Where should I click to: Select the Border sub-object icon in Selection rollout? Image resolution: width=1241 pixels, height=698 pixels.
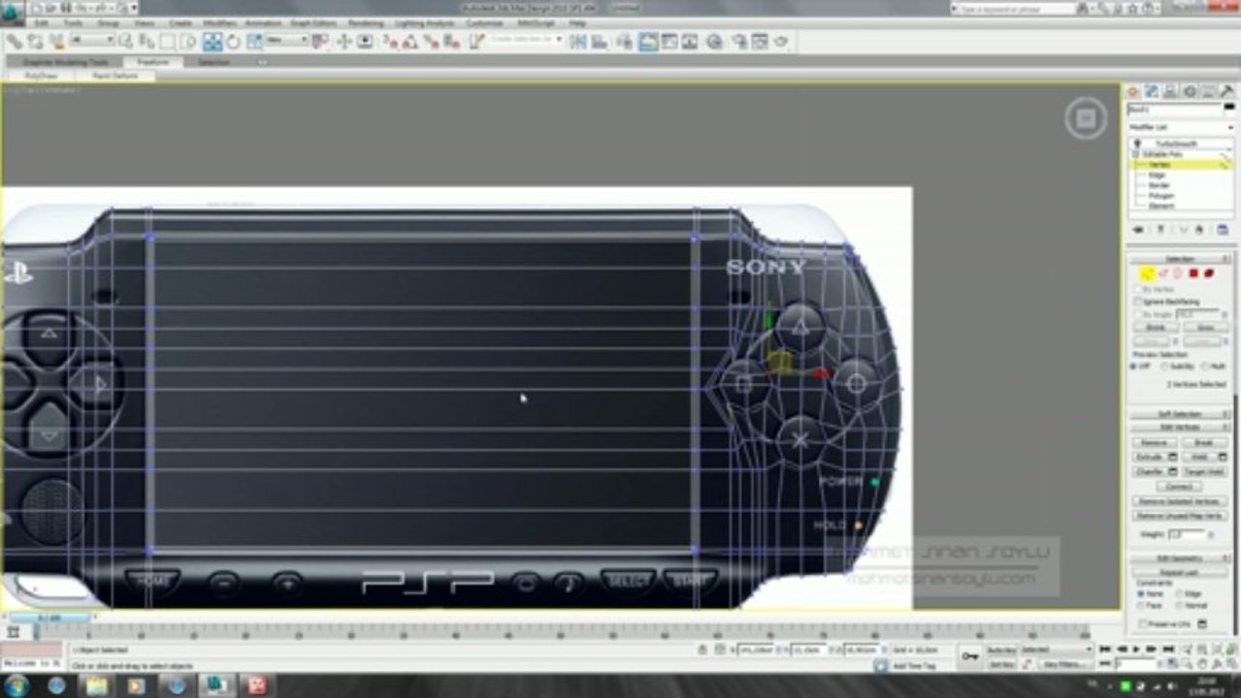[1178, 273]
